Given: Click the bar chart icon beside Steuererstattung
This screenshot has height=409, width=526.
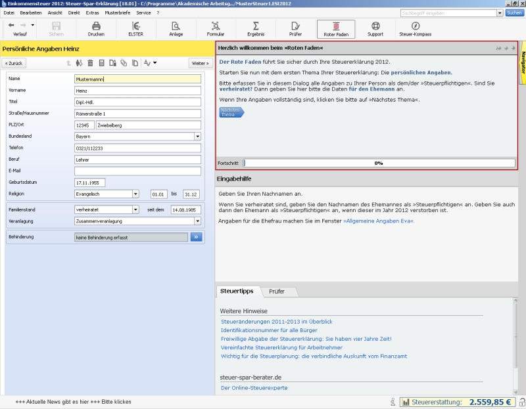Looking at the screenshot, I should 406,402.
